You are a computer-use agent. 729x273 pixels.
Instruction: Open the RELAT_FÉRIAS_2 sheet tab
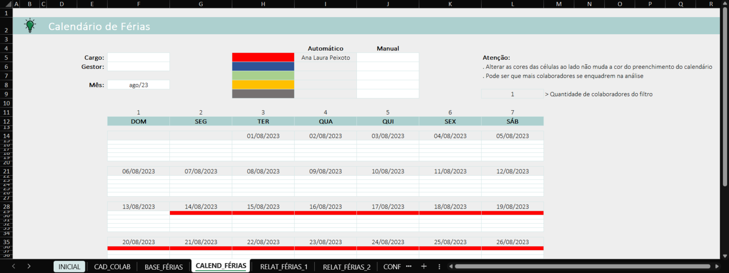coord(346,266)
